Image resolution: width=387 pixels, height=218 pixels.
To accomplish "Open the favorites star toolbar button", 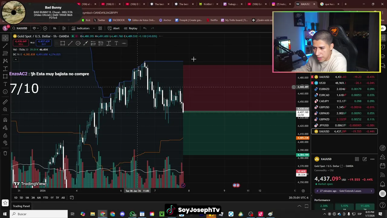I will [x=5, y=203].
